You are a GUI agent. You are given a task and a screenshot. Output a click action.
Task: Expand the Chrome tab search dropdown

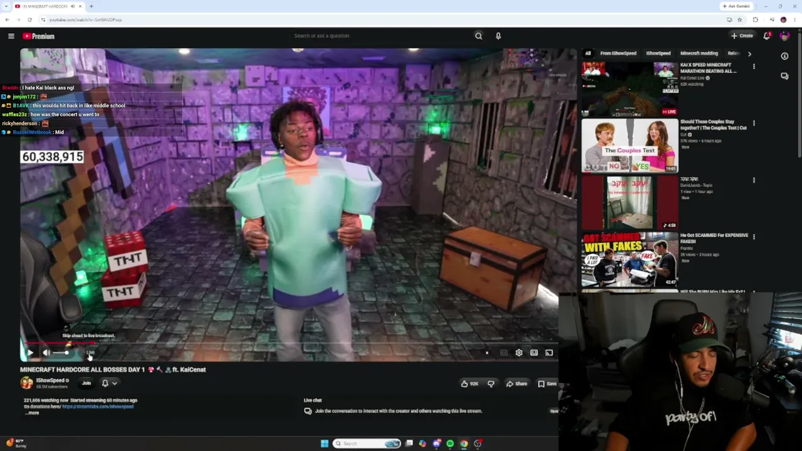point(6,6)
